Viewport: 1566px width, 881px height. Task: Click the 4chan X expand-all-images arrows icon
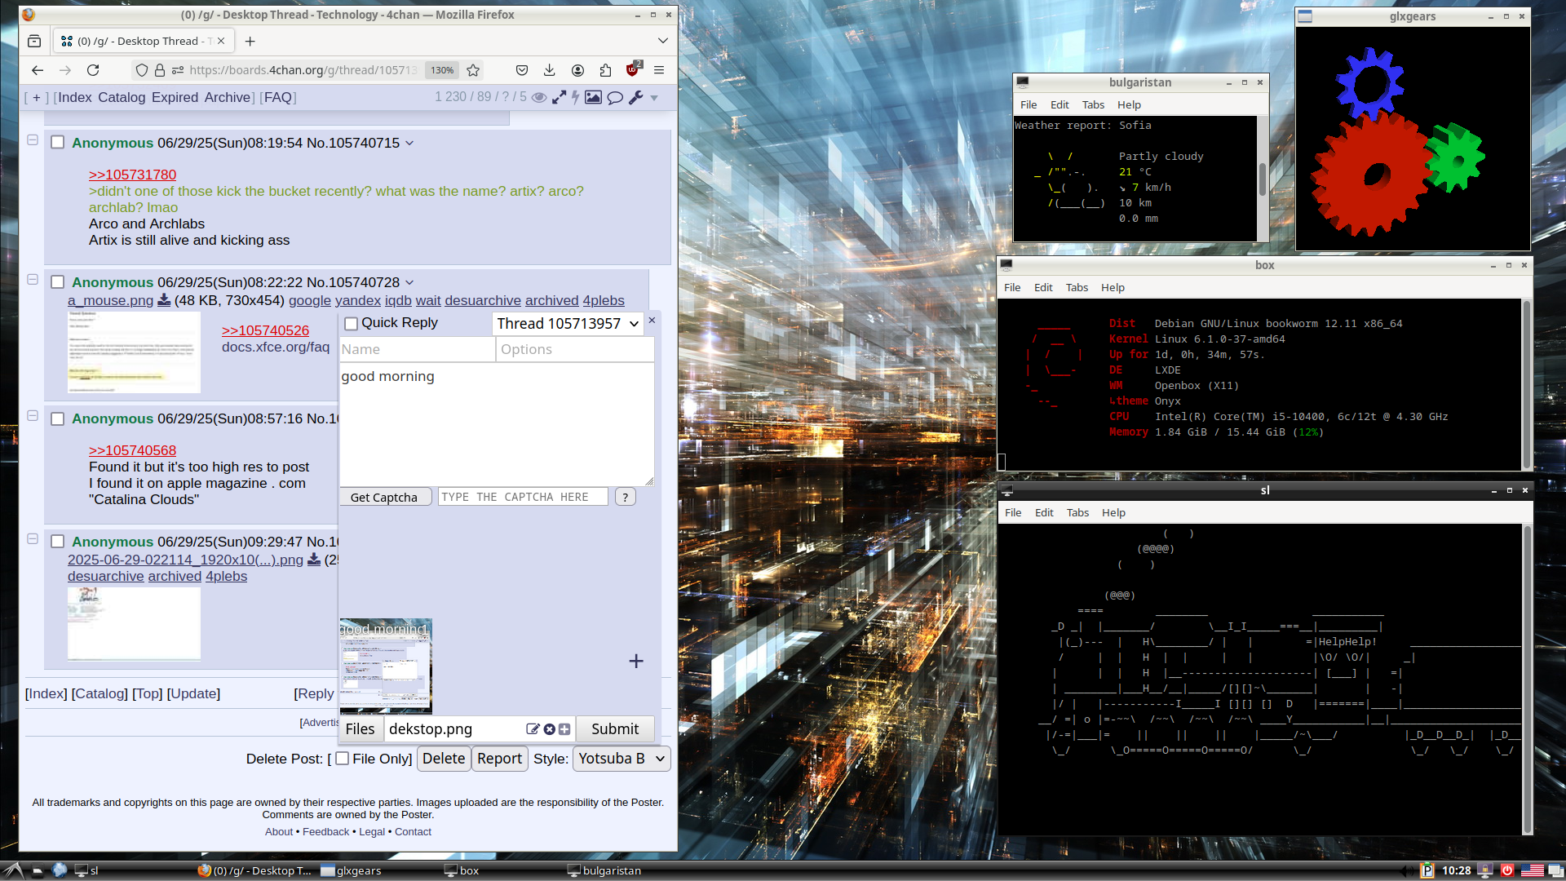click(559, 97)
